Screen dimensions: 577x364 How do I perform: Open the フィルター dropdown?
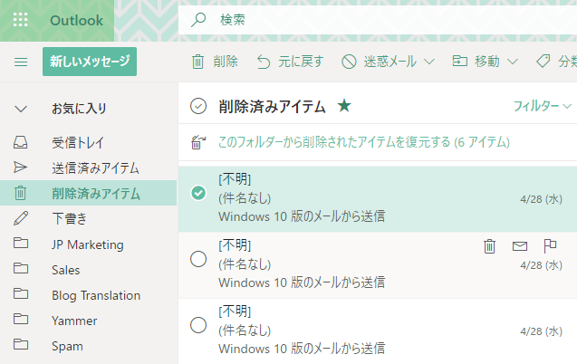[543, 106]
